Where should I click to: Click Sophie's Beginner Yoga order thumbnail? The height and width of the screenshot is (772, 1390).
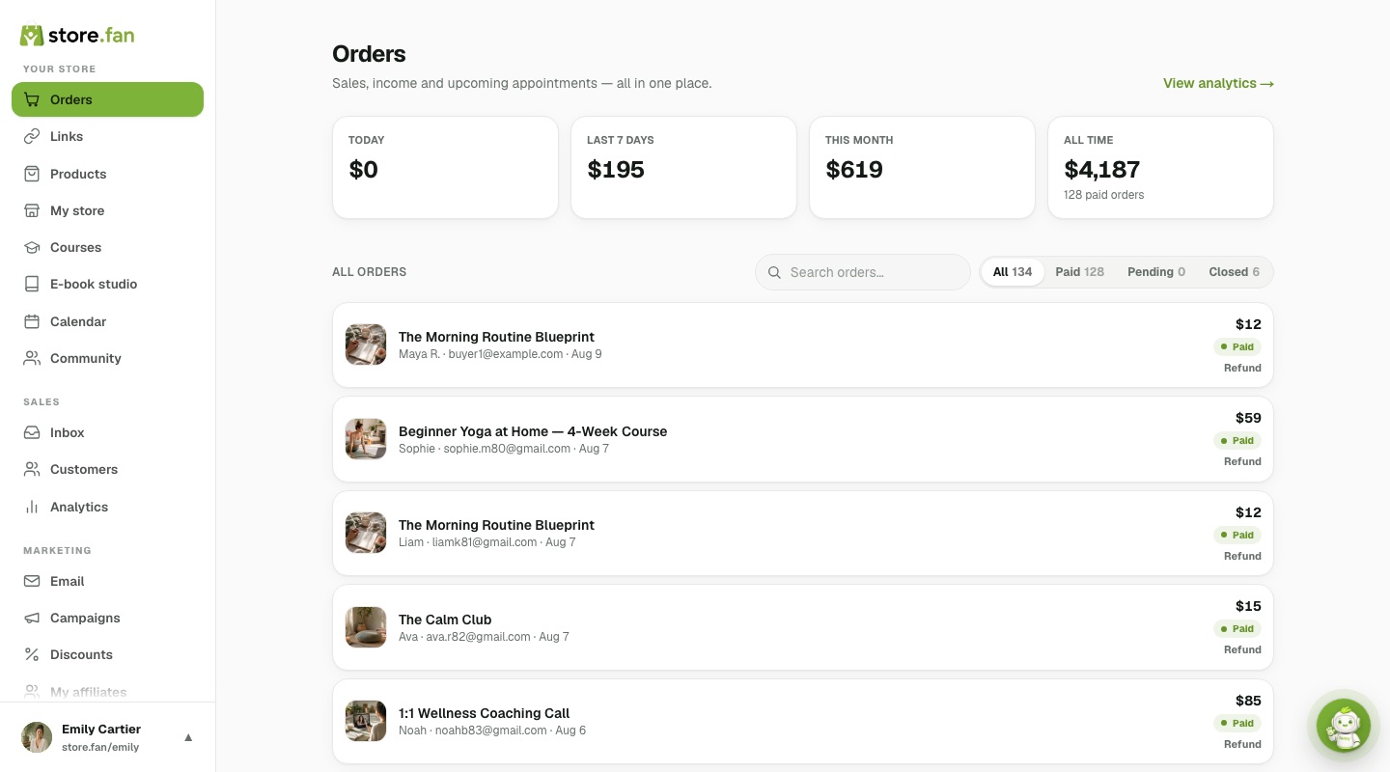[x=366, y=439]
